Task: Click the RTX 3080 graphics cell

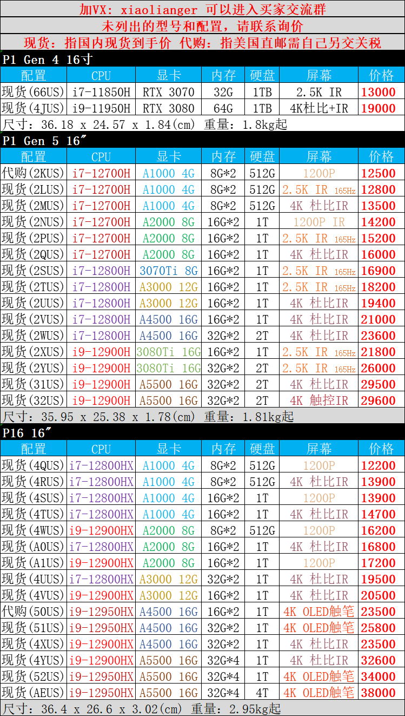Action: (x=168, y=108)
